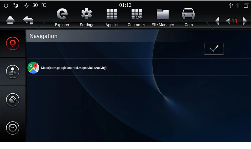Tap the power button icon

pyautogui.click(x=6, y=5)
